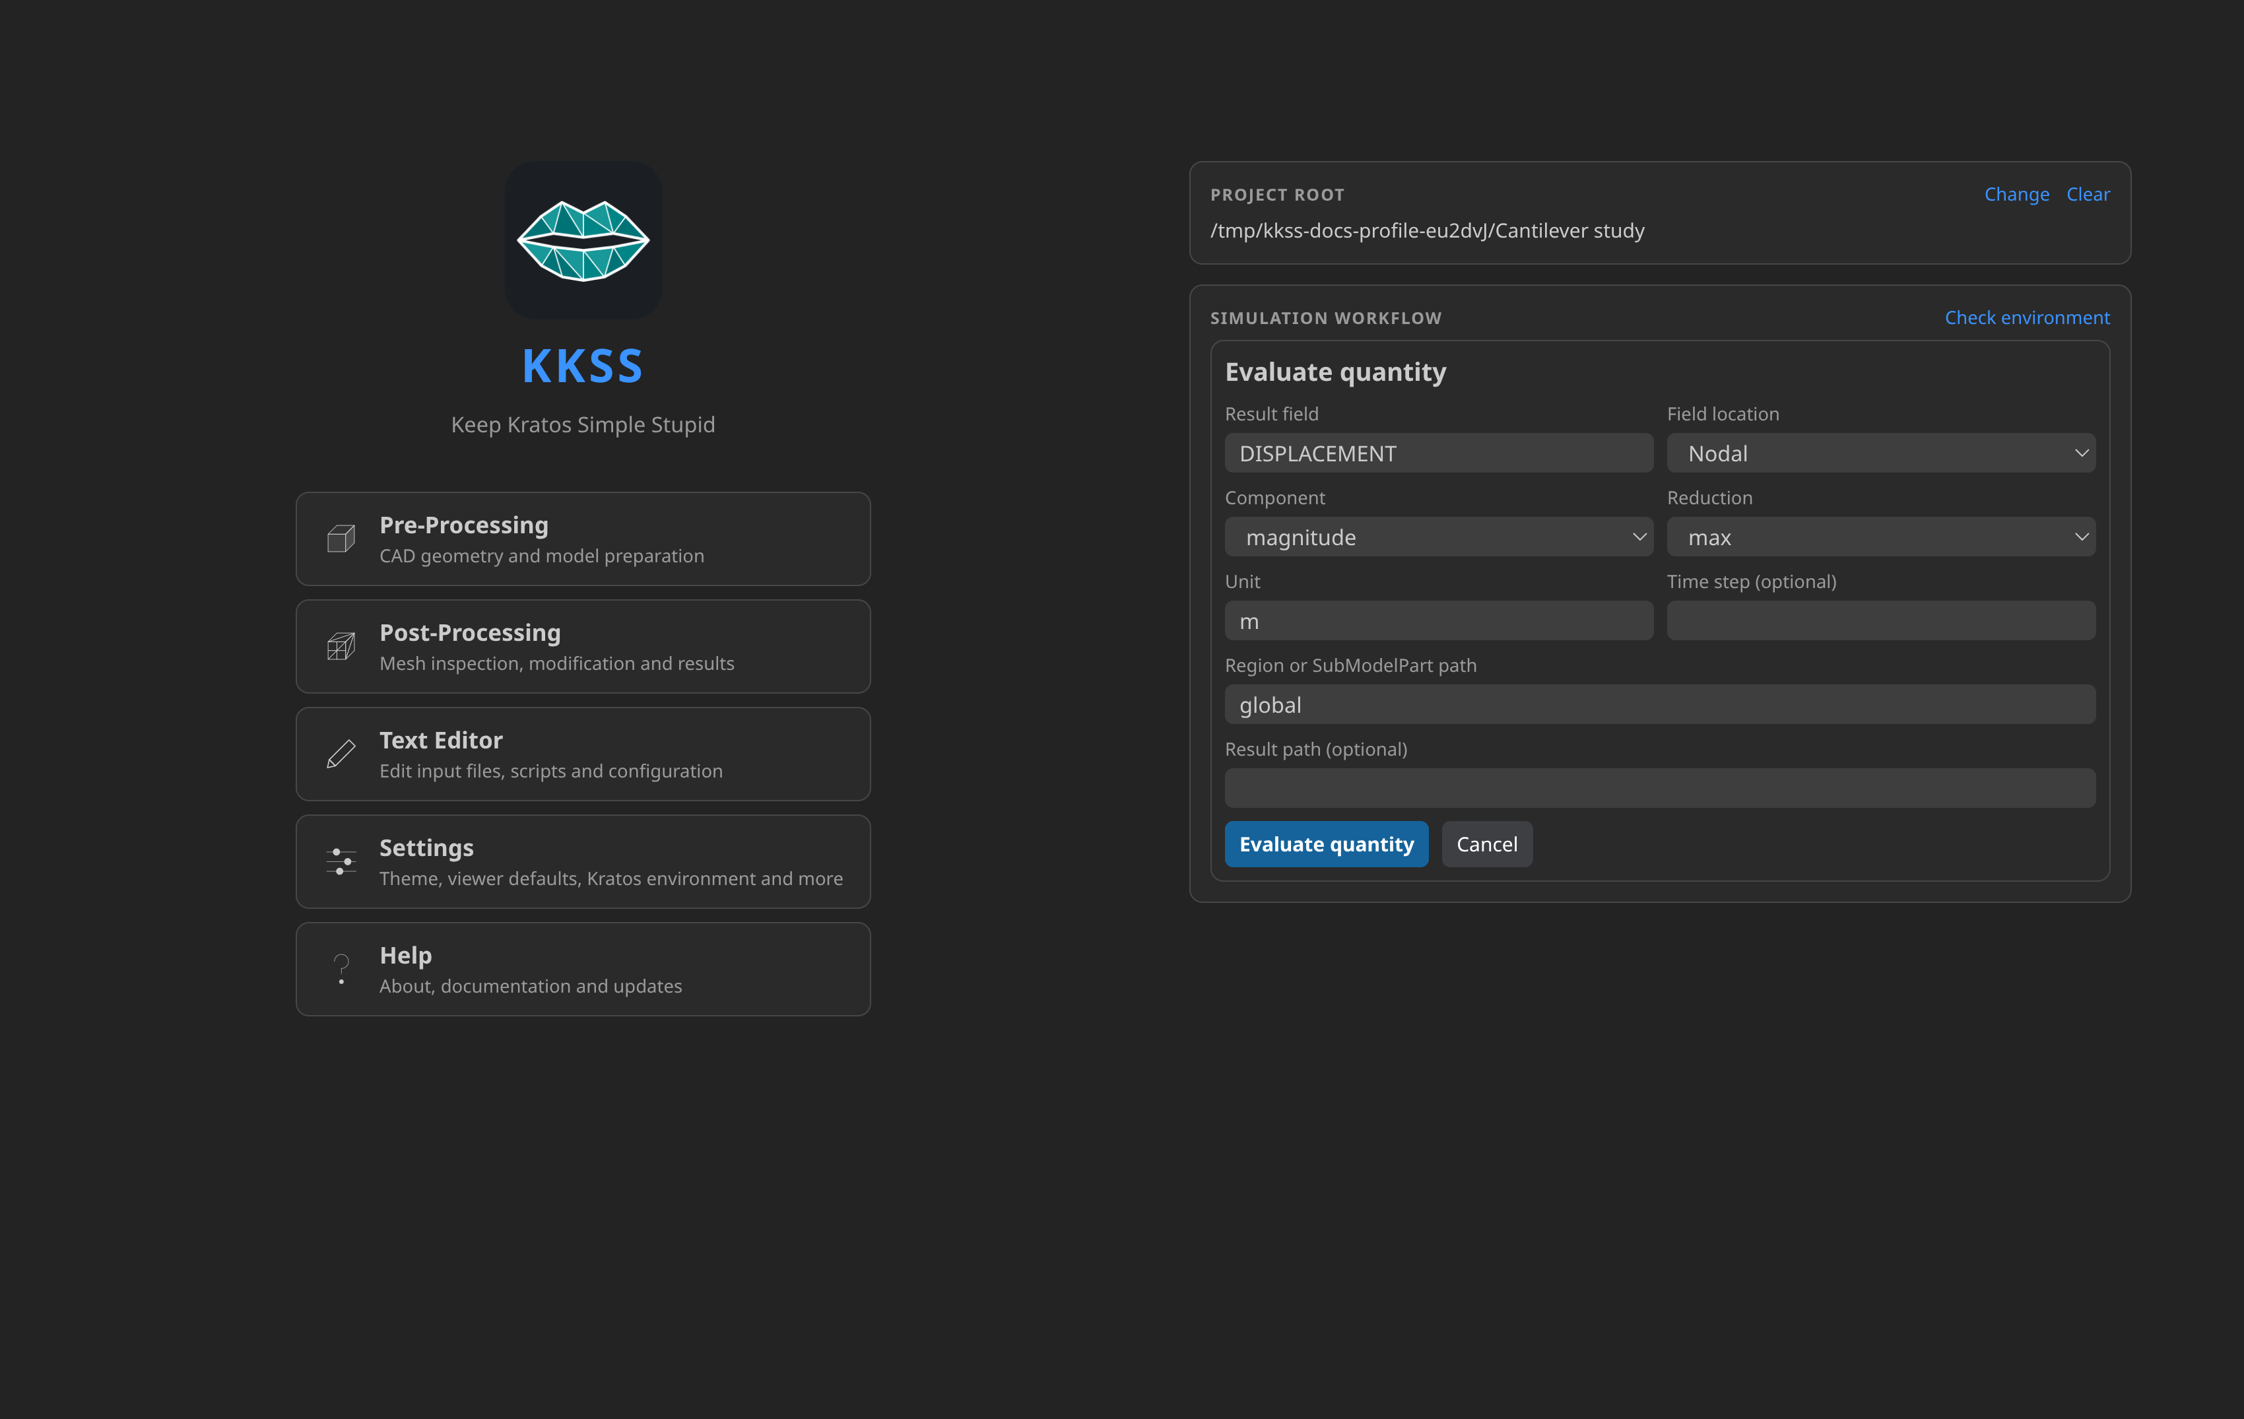Open the Settings card title
This screenshot has height=1419, width=2244.
(x=426, y=848)
